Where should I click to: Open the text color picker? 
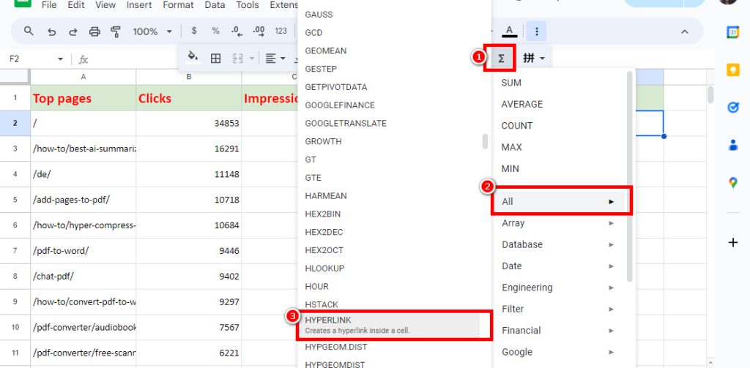point(510,31)
